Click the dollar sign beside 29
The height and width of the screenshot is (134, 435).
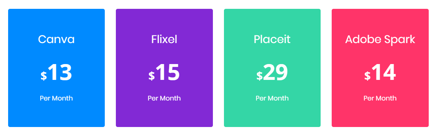(259, 76)
